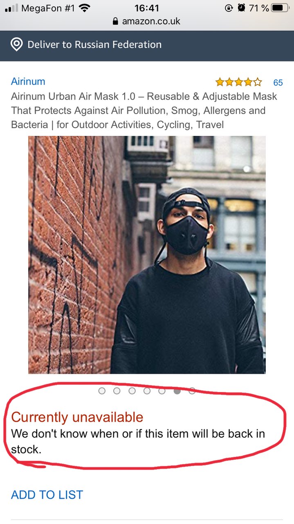Open the Airinum brand link

click(x=28, y=81)
